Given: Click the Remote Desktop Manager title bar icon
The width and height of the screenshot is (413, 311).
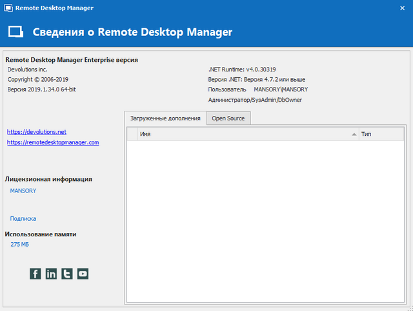Looking at the screenshot, I should tap(7, 8).
